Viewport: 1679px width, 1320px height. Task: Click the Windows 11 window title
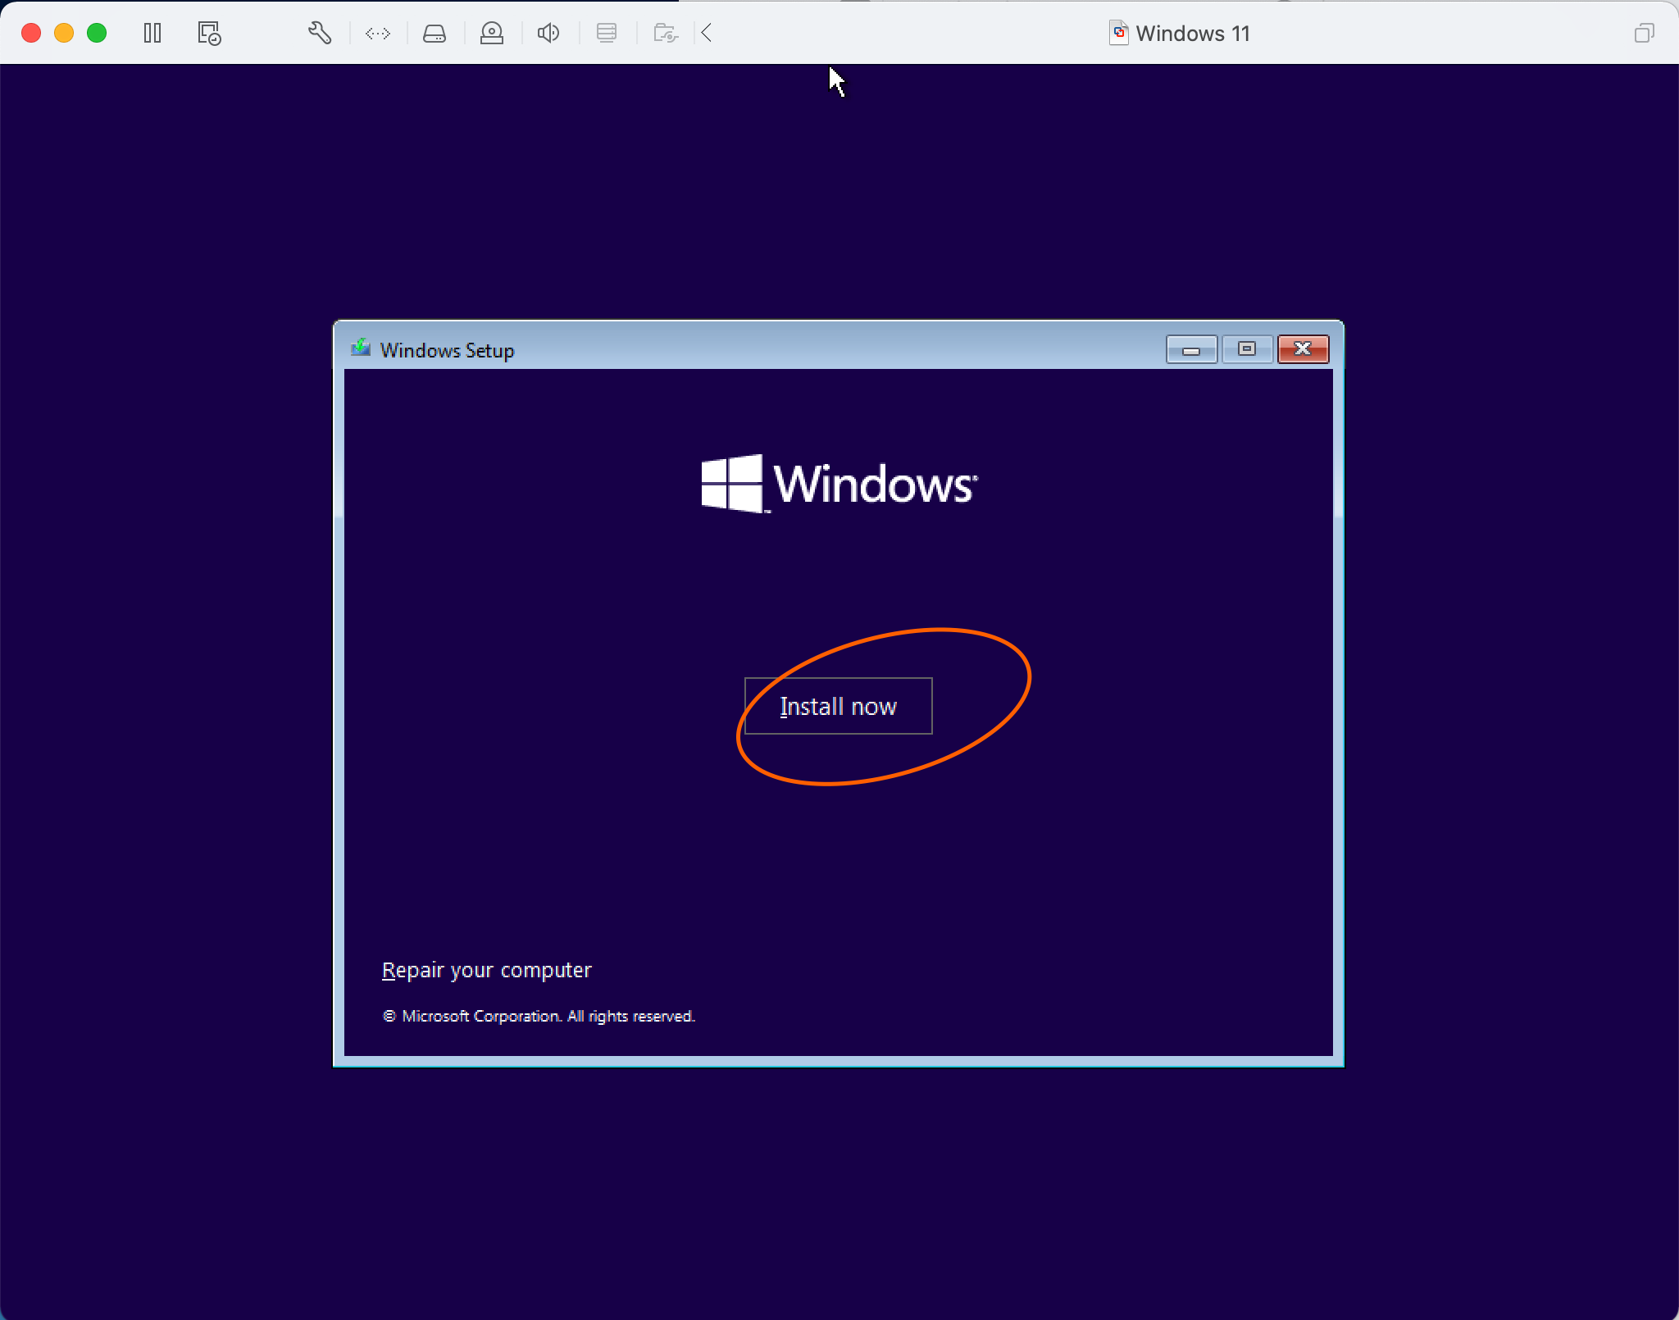tap(1192, 34)
